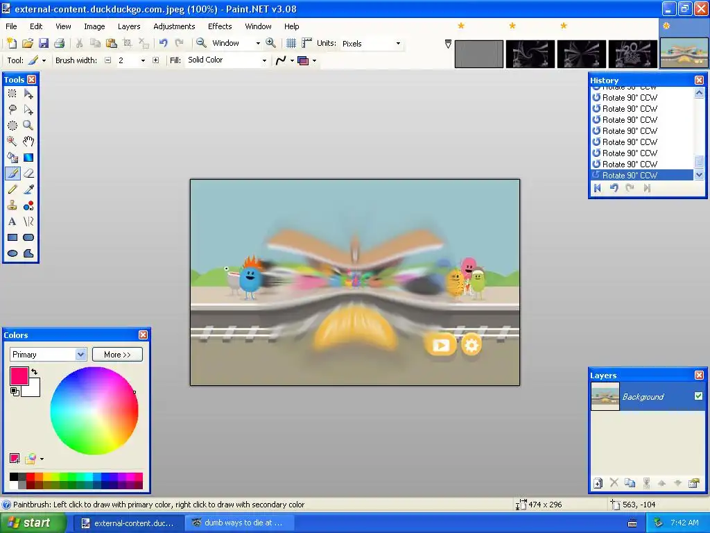Screen dimensions: 710x533
Task: Click the external-content.duc... taskbar button
Action: pos(128,523)
